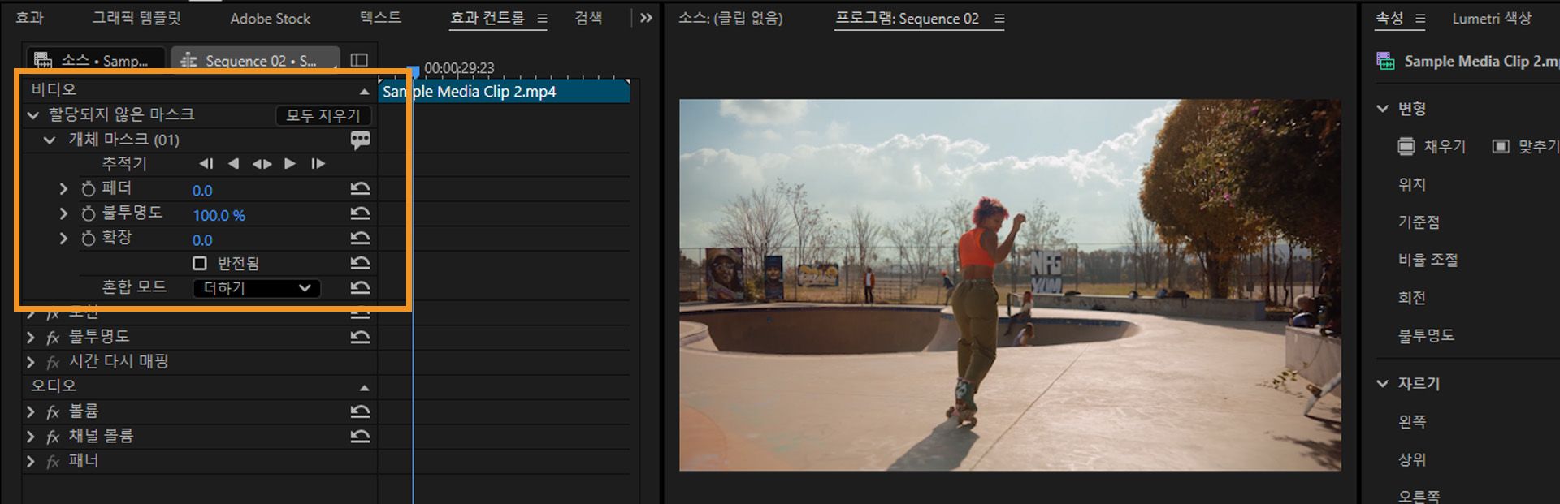Collapse the 자르기 section
1560x504 pixels.
(1382, 383)
